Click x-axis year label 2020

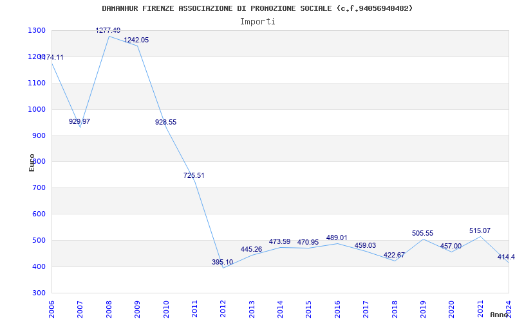(452, 309)
